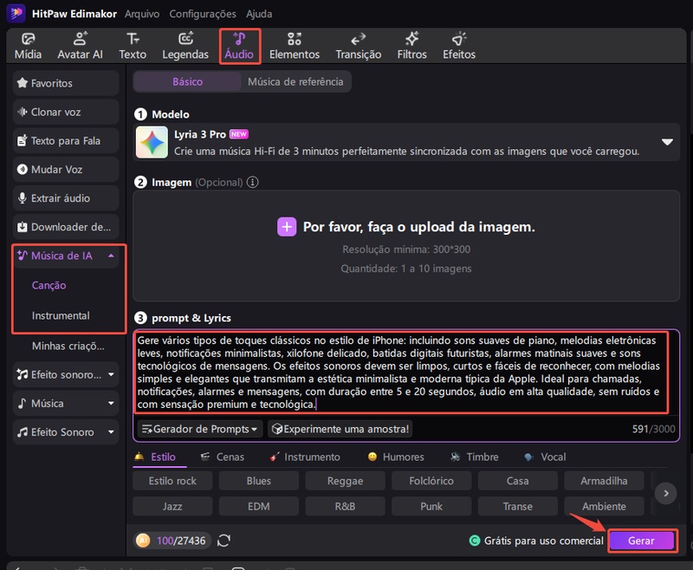Click the purple plus upload icon
Screen dimensions: 693x570
[287, 227]
